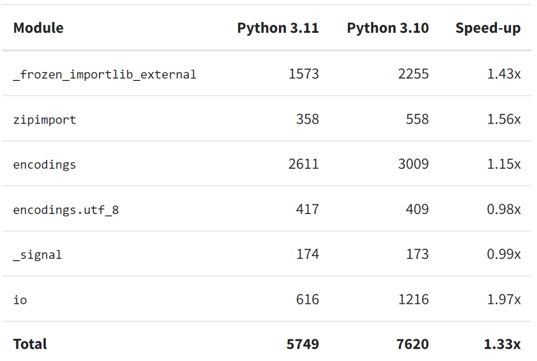Click the io module entry
Screen dimensions: 537x361
pyautogui.click(x=21, y=299)
